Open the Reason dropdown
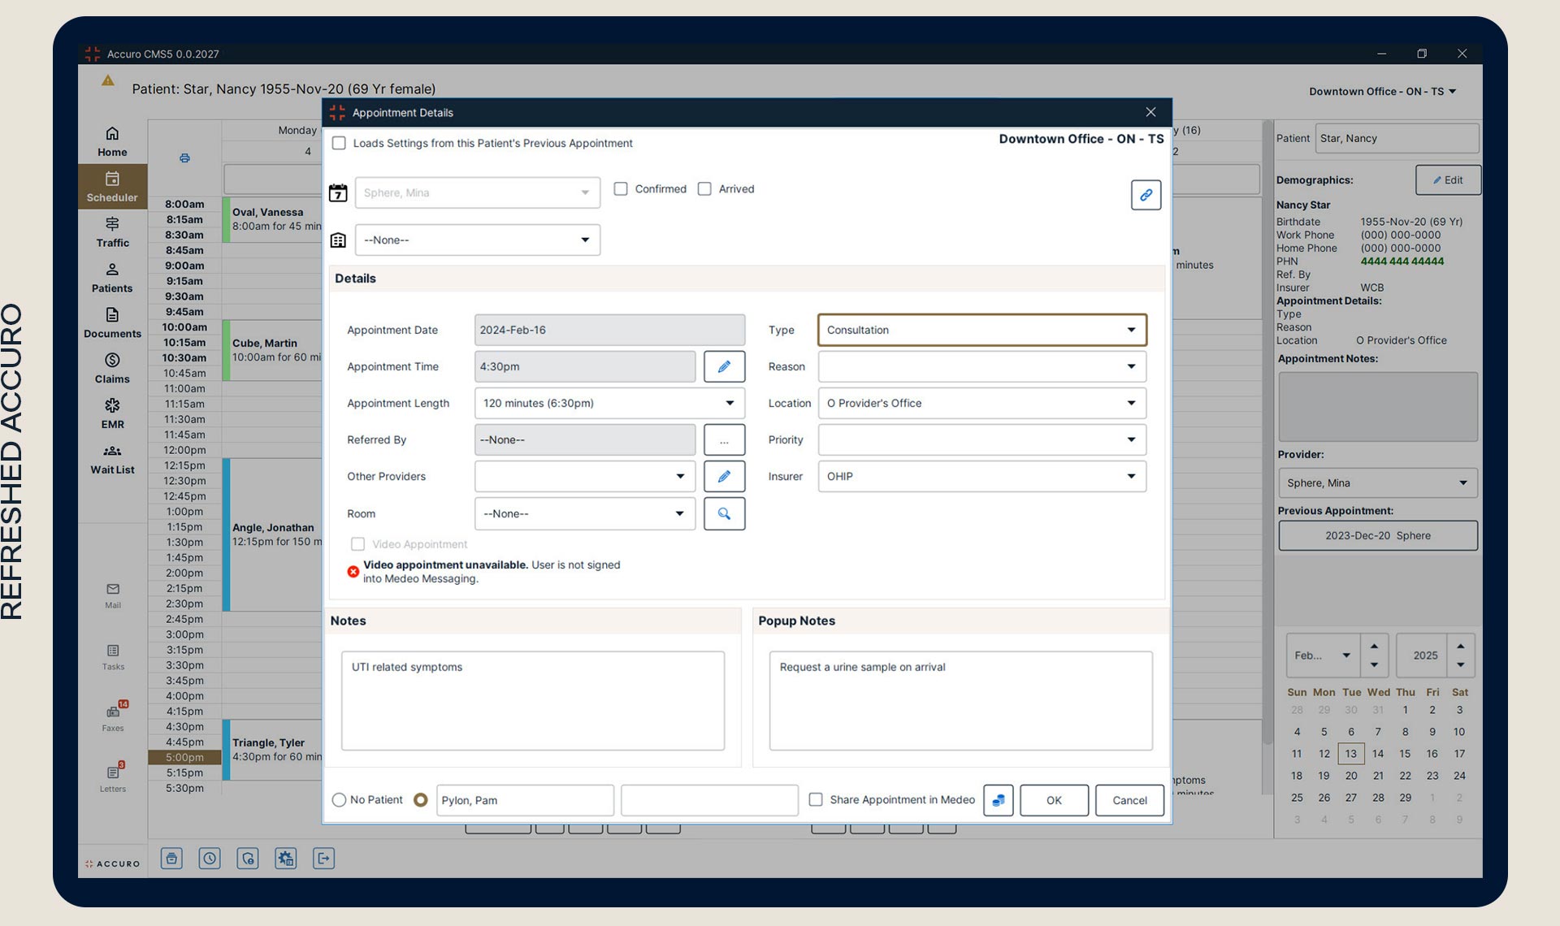The height and width of the screenshot is (926, 1560). point(982,366)
